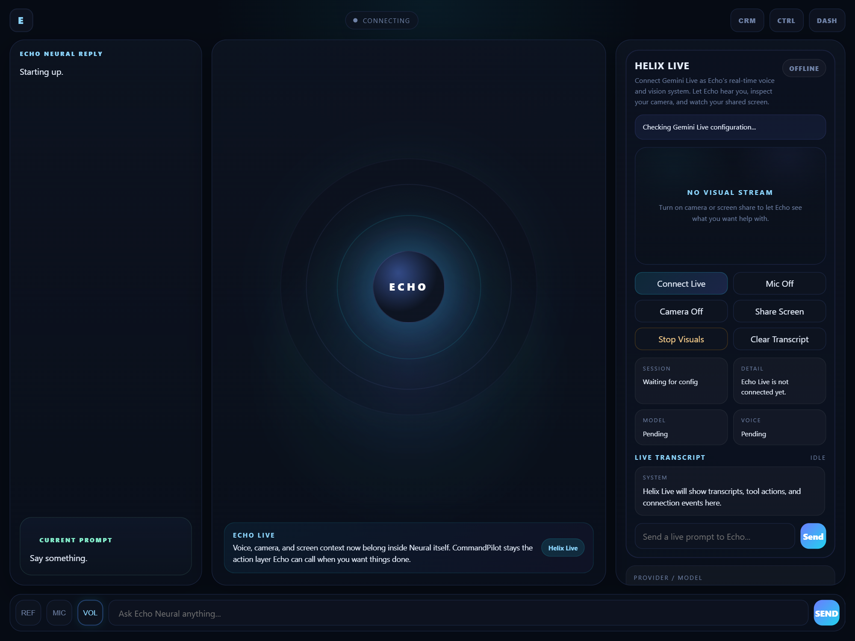855x641 pixels.
Task: Toggle the MIC button in bottom bar
Action: 59,613
